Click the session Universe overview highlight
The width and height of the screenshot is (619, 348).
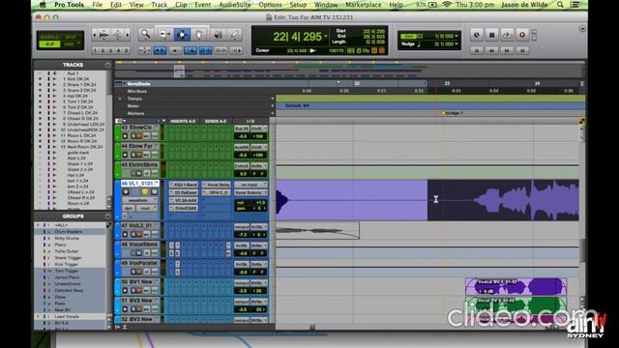tap(179, 71)
